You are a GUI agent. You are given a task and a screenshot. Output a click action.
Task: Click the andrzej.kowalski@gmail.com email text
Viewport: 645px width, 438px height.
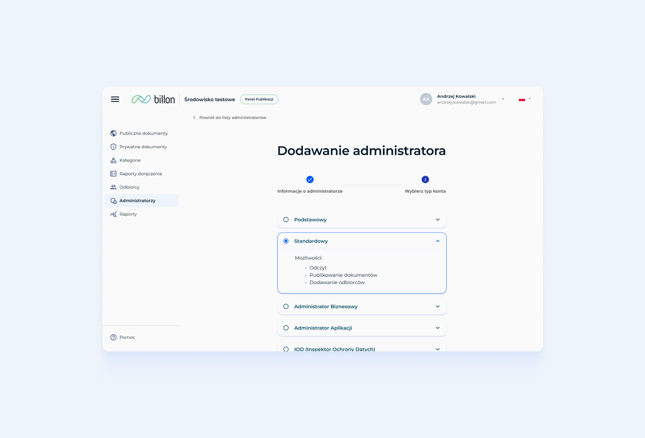pos(466,102)
